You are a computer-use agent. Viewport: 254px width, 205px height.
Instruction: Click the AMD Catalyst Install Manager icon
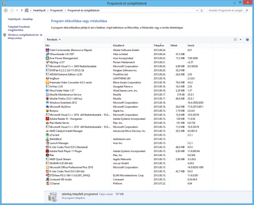pyautogui.click(x=47, y=131)
